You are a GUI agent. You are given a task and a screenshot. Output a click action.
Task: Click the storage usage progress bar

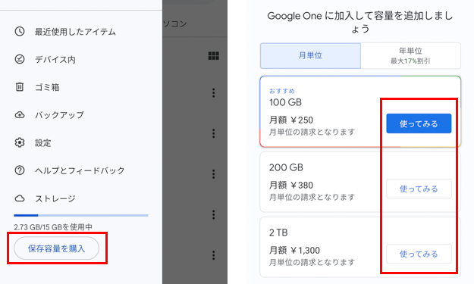81,215
